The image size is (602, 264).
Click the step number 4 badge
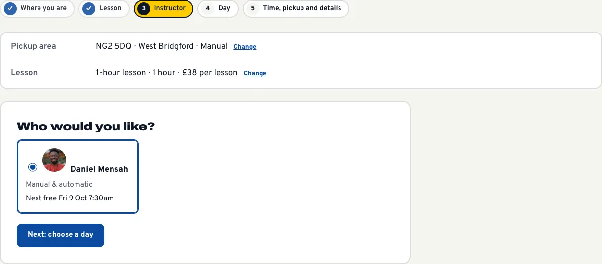[208, 8]
